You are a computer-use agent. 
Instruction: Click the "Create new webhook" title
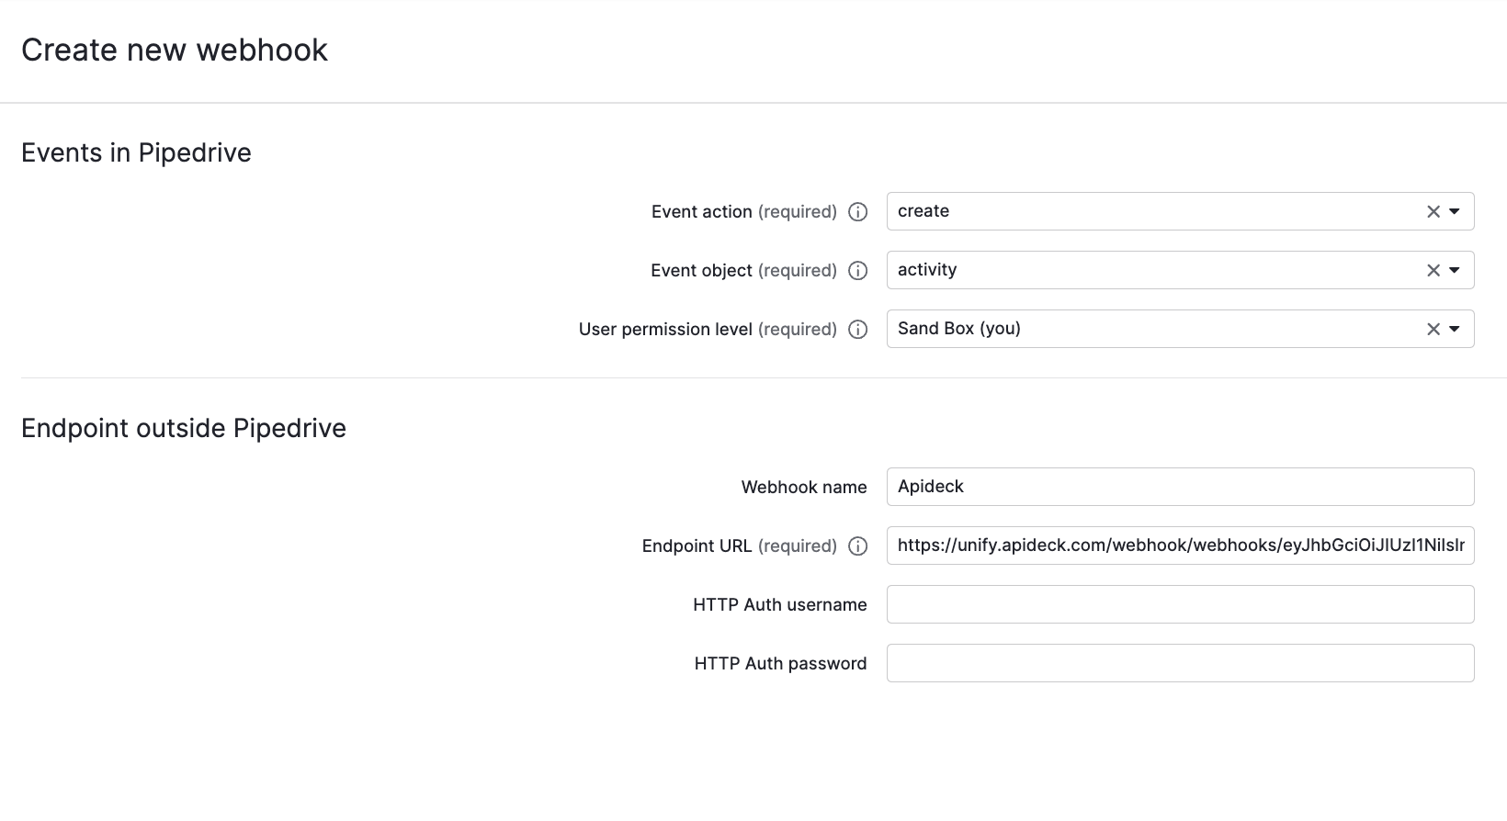coord(175,51)
